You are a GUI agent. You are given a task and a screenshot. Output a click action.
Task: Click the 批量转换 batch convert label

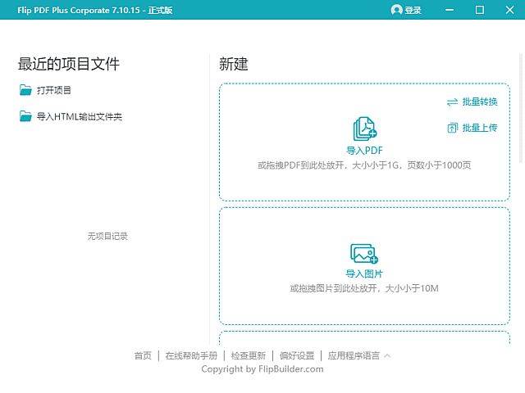(480, 102)
